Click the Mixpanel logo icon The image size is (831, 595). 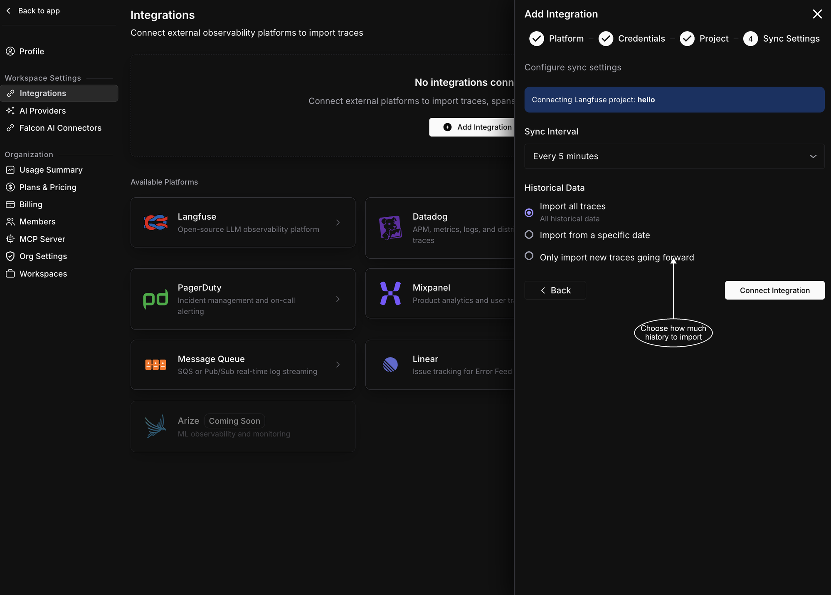[390, 293]
